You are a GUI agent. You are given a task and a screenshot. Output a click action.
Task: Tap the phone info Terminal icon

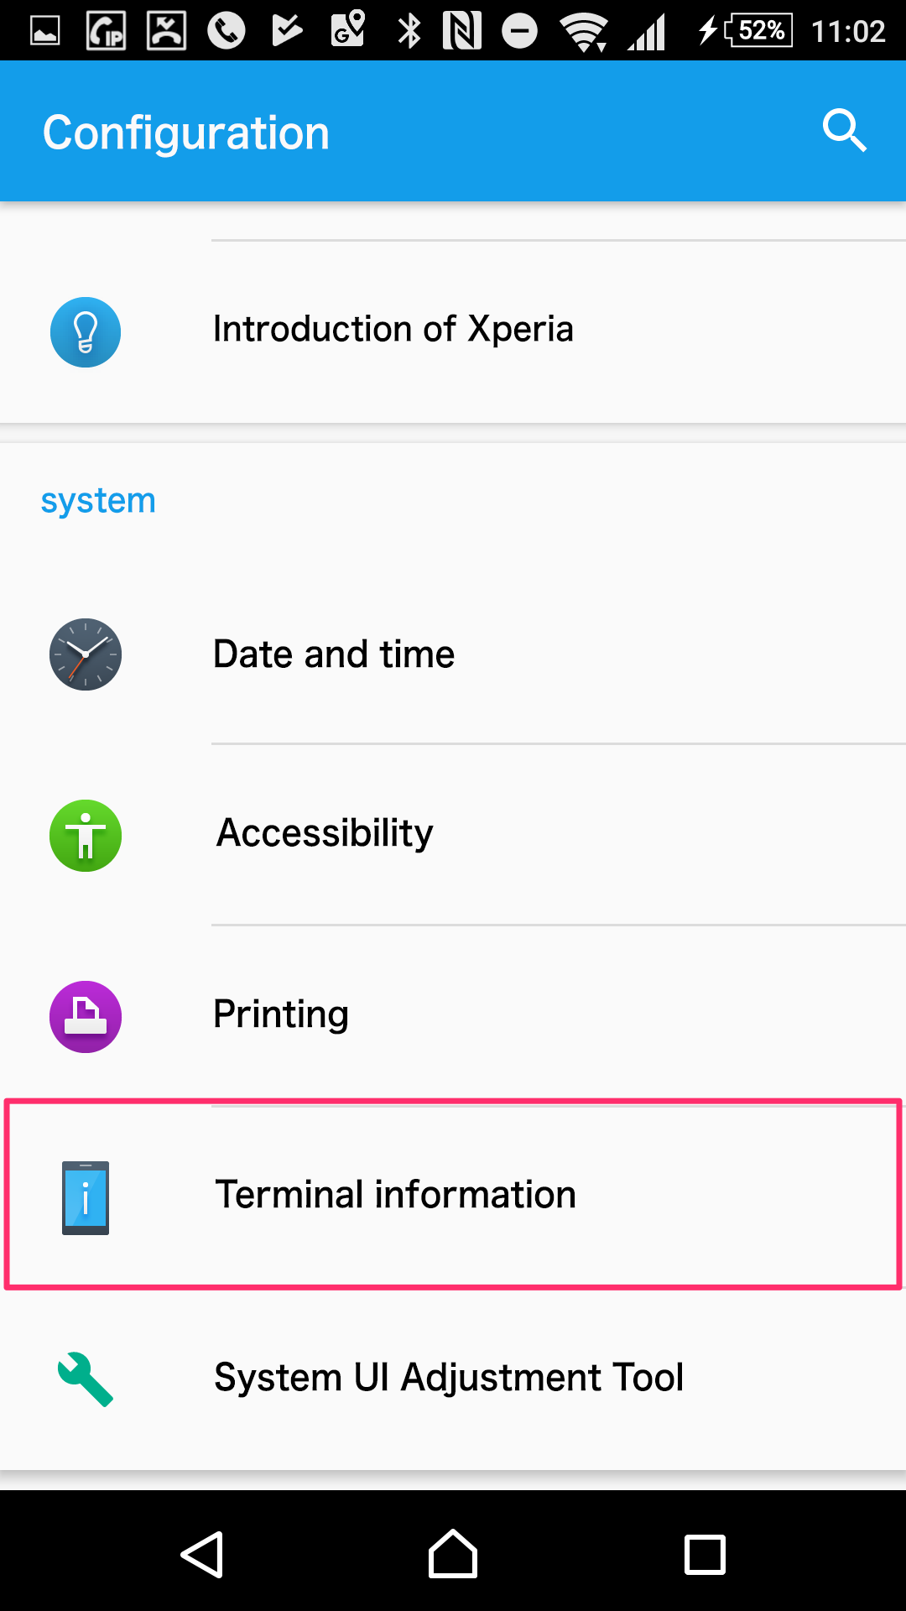coord(86,1197)
